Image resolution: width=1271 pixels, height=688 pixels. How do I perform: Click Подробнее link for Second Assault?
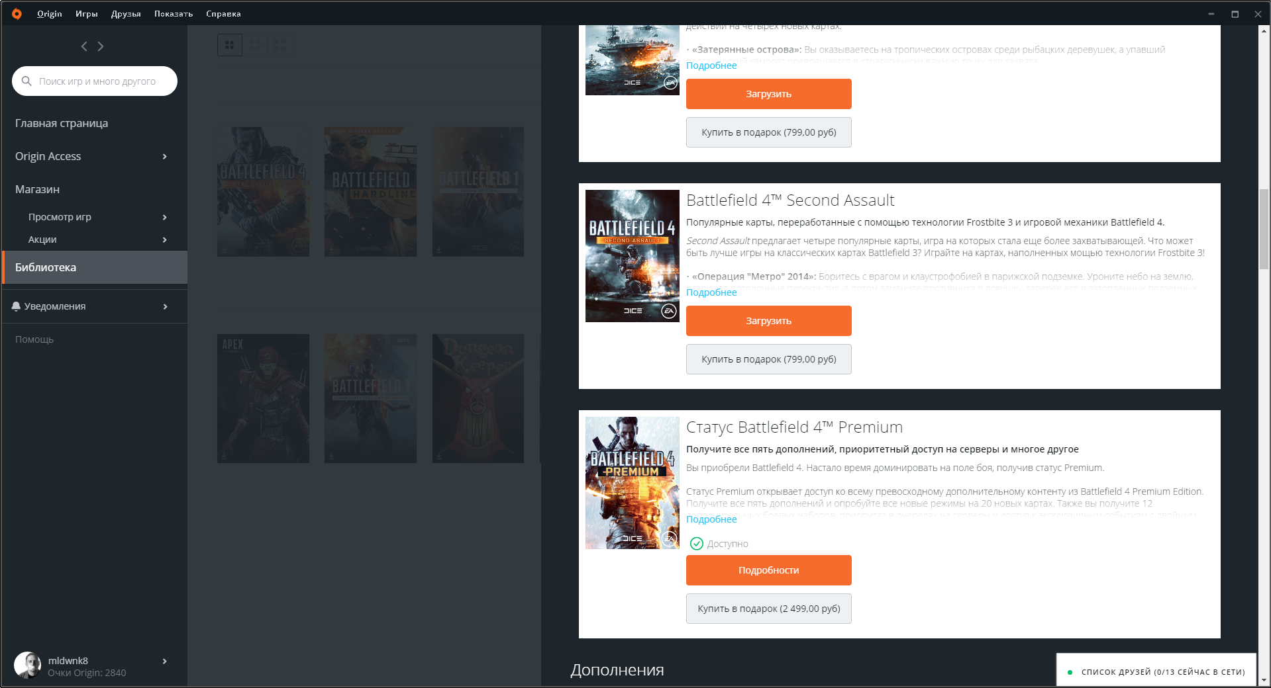(x=711, y=292)
